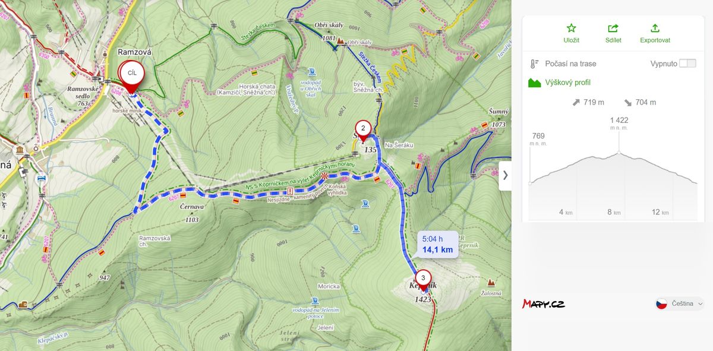Click the Czech flag icon in the language selector
This screenshot has width=713, height=351.
[661, 303]
